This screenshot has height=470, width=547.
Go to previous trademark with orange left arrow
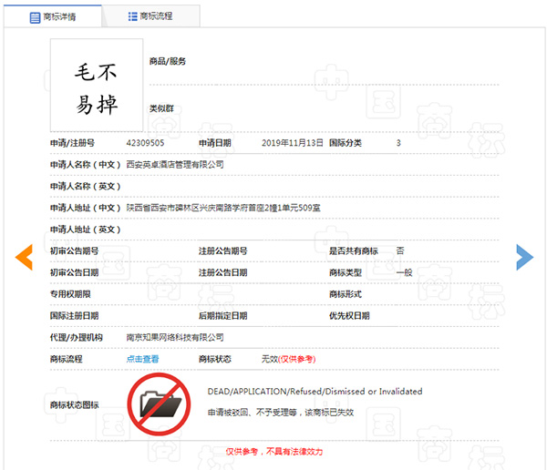[x=25, y=258]
